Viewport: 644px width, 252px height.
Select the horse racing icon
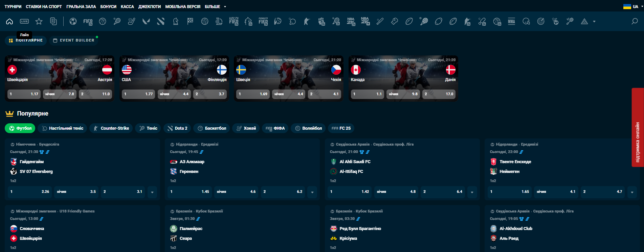click(x=248, y=22)
